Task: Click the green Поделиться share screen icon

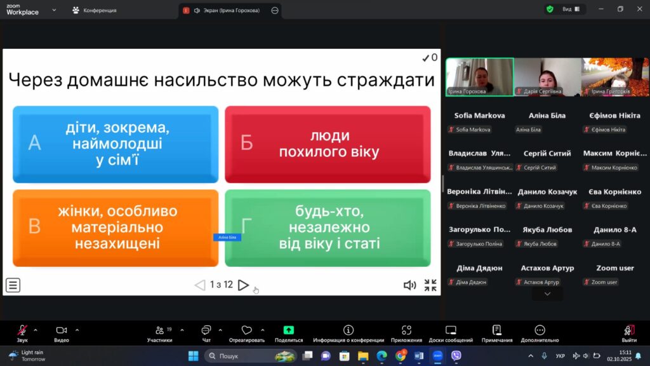Action: [288, 330]
